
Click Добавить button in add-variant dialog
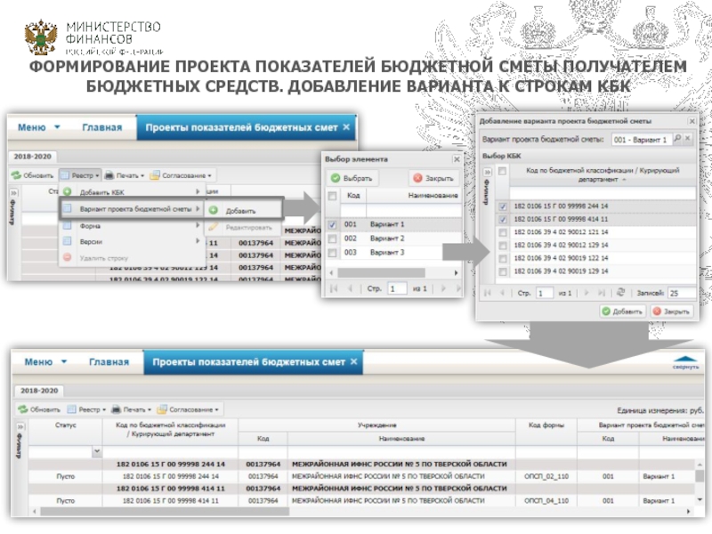tap(622, 311)
